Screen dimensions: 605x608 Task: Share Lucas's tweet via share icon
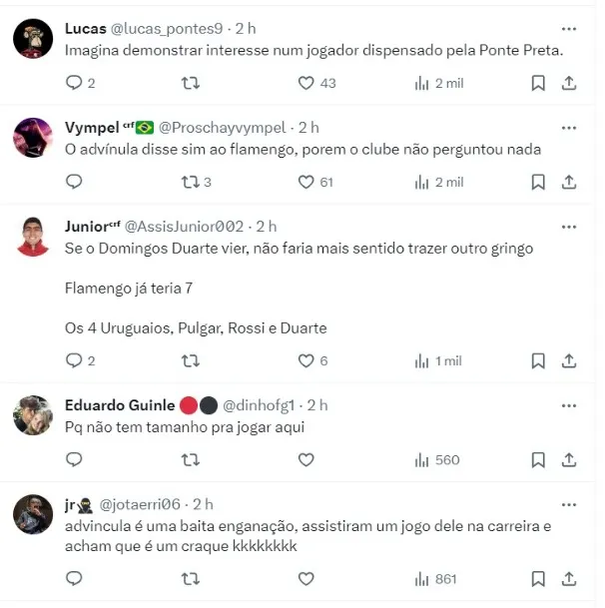(x=569, y=83)
